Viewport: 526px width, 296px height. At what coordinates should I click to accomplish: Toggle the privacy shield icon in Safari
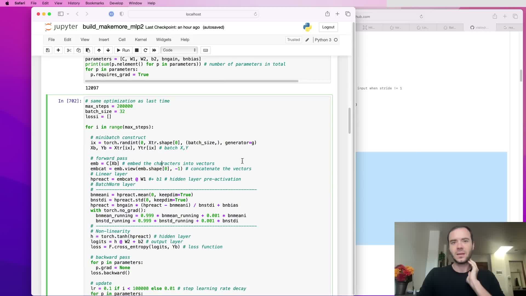(122, 14)
